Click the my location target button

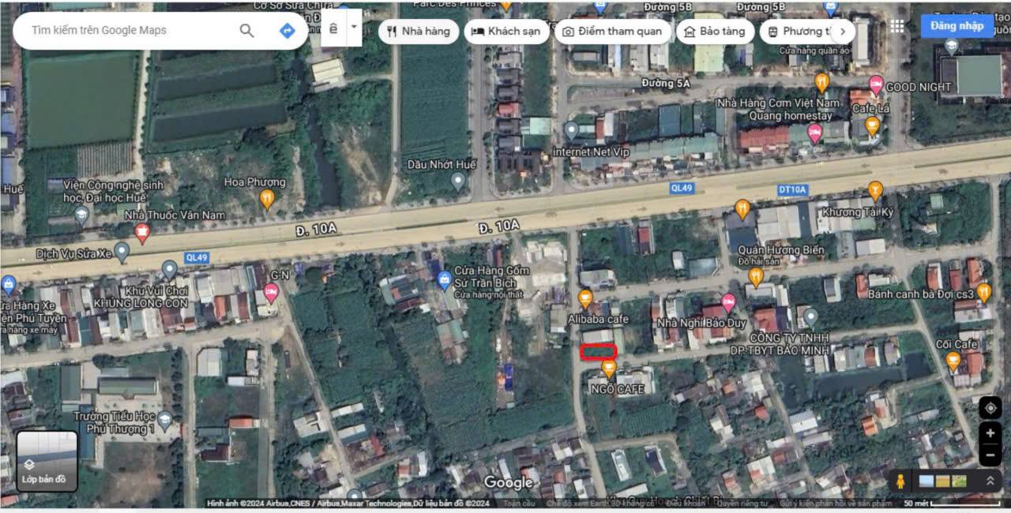coord(990,408)
